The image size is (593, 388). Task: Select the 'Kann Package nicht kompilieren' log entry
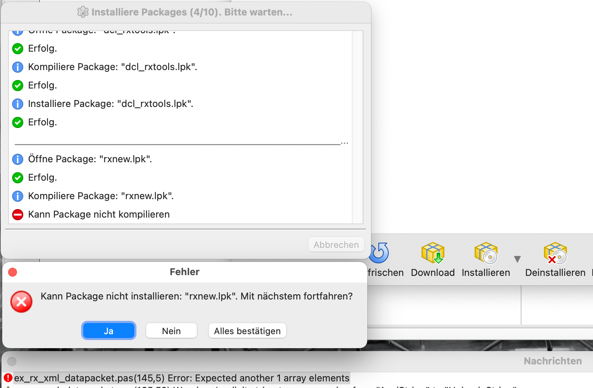(99, 214)
